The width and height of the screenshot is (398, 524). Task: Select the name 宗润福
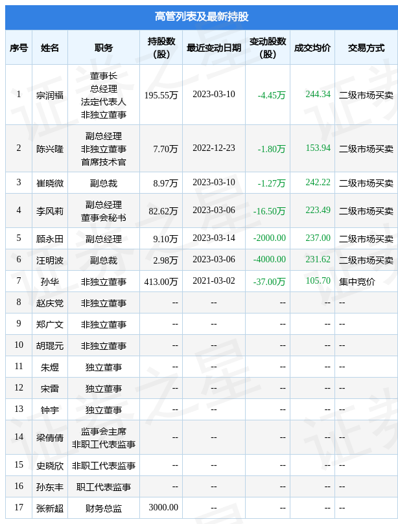(50, 95)
